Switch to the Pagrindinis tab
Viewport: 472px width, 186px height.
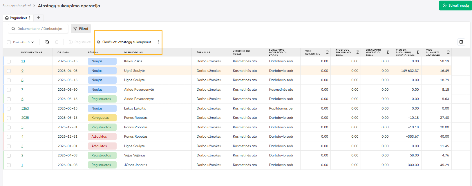click(x=18, y=18)
